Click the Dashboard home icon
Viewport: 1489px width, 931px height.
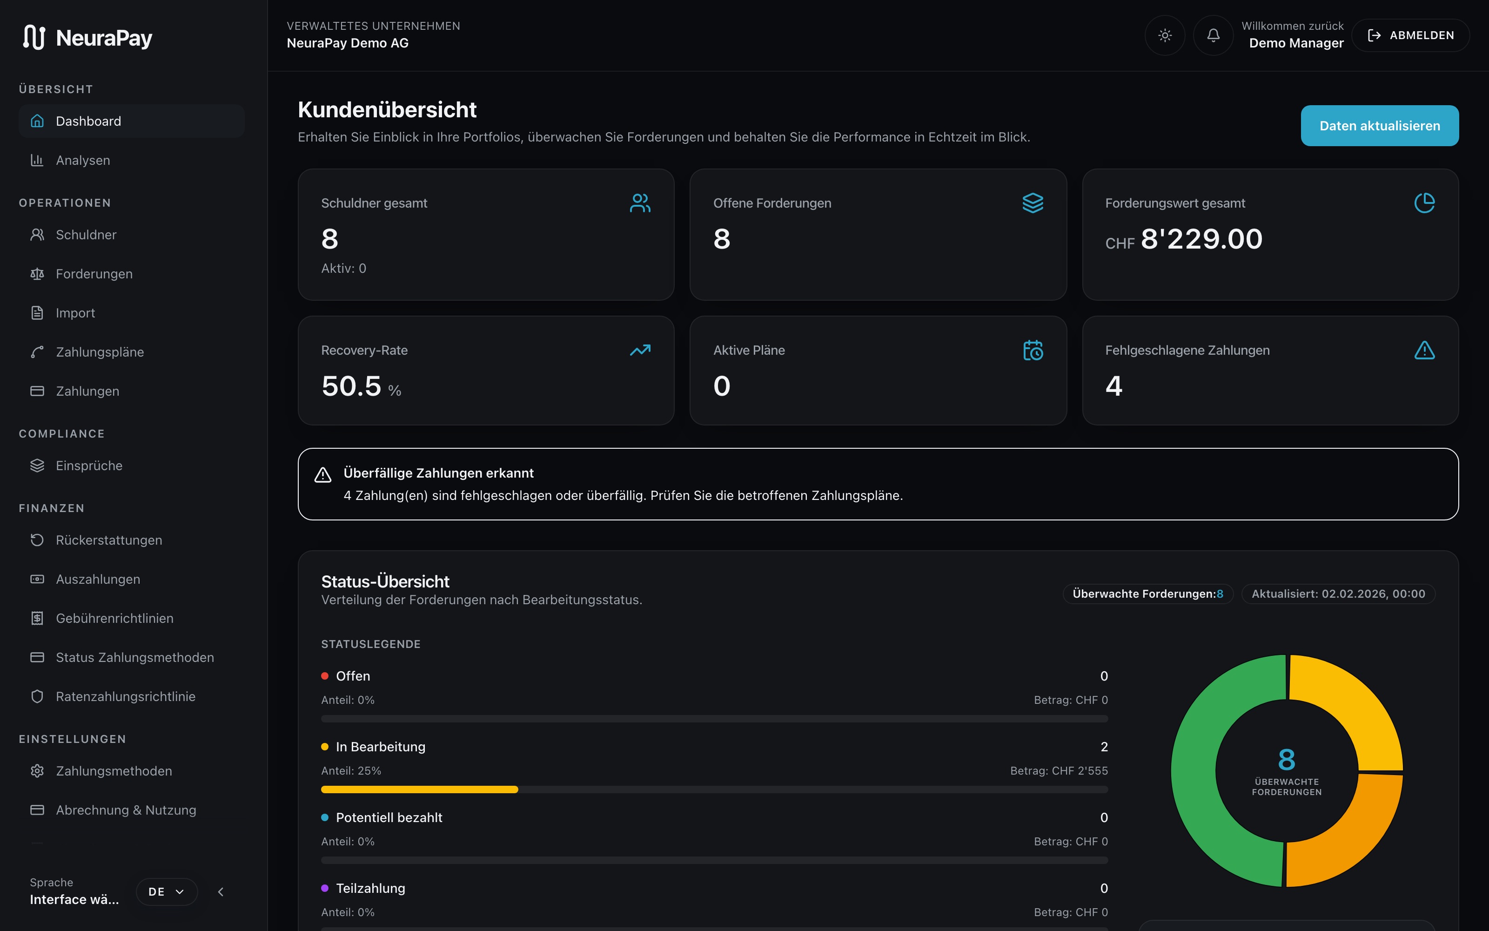[38, 121]
